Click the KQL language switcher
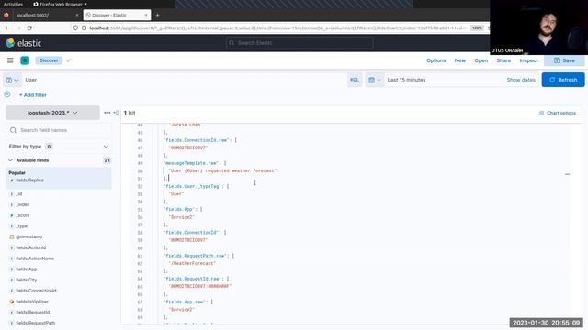588x330 pixels. 355,80
